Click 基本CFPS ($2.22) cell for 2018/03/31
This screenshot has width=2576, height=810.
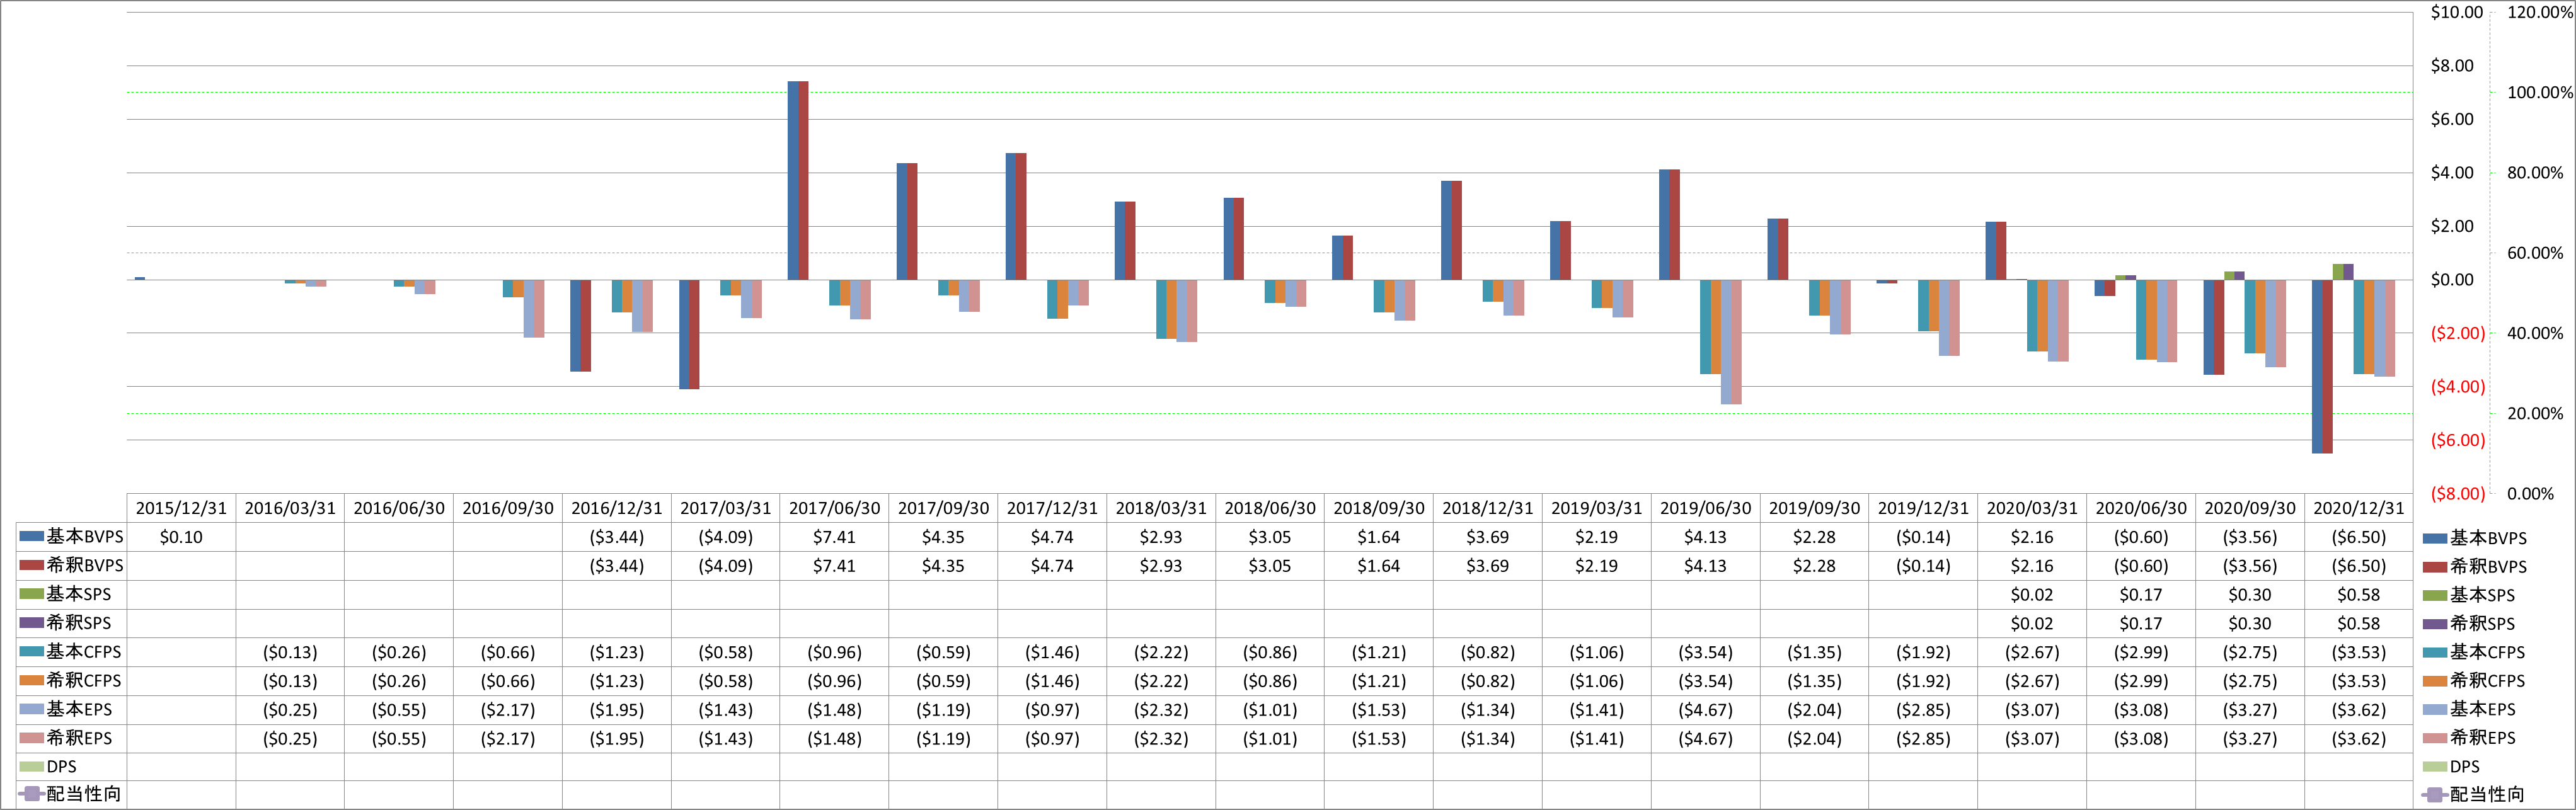click(1161, 652)
